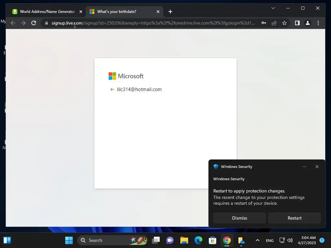Image resolution: width=331 pixels, height=248 pixels.
Task: Click the share page icon
Action: [x=274, y=23]
